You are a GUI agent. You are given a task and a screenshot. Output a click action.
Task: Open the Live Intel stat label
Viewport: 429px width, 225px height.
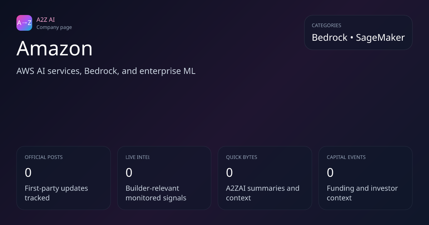click(138, 157)
